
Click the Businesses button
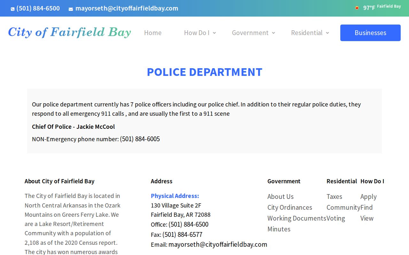pos(370,33)
